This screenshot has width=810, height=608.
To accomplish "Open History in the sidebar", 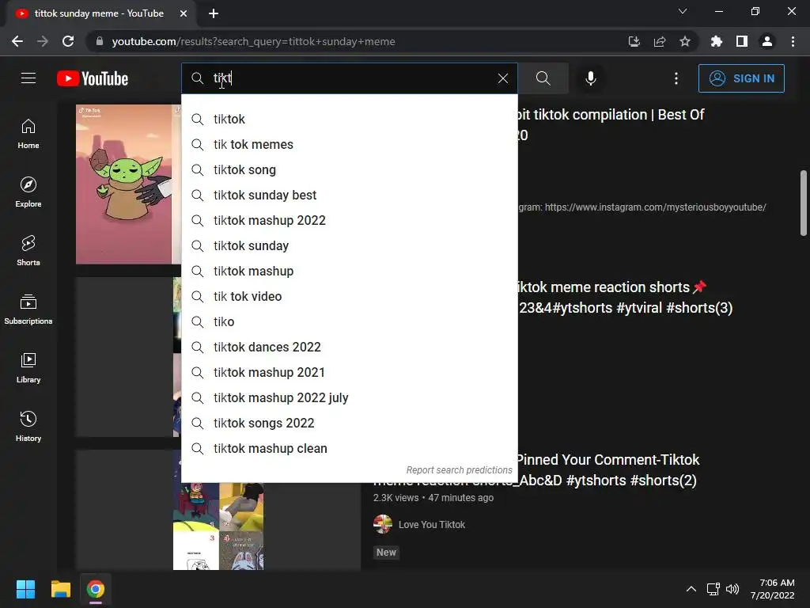I will pos(28,427).
